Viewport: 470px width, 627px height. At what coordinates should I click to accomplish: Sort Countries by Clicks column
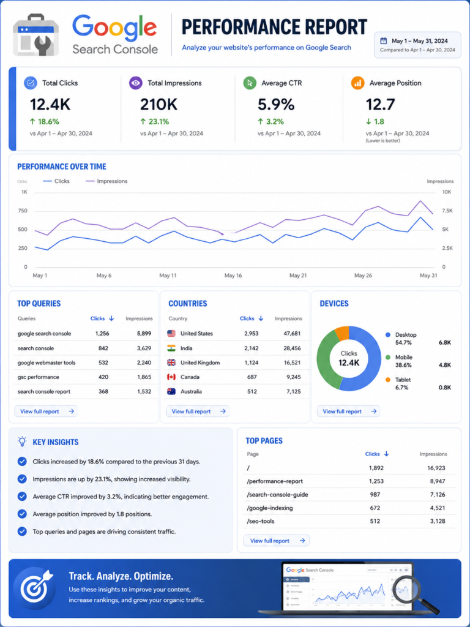[x=252, y=318]
